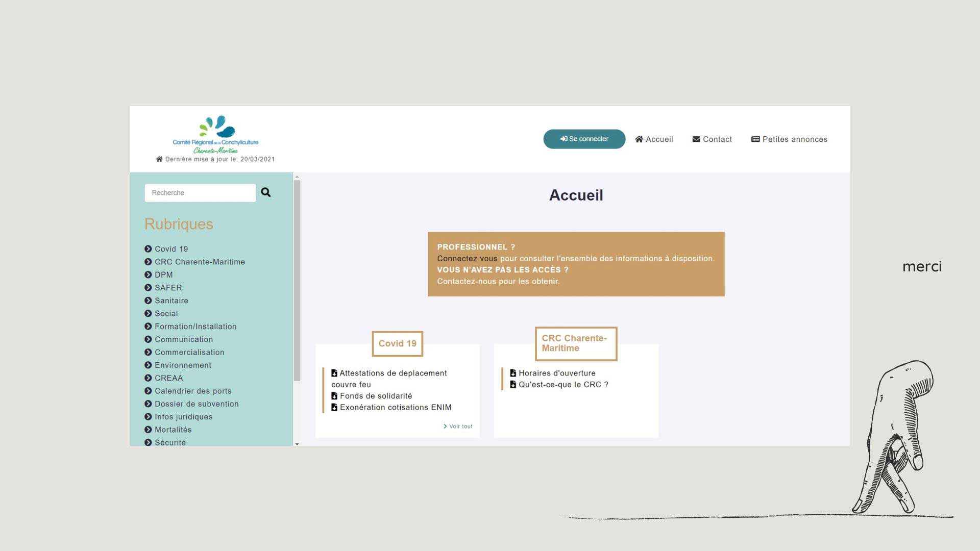Click the home Accueil icon
The width and height of the screenshot is (980, 551).
(638, 139)
